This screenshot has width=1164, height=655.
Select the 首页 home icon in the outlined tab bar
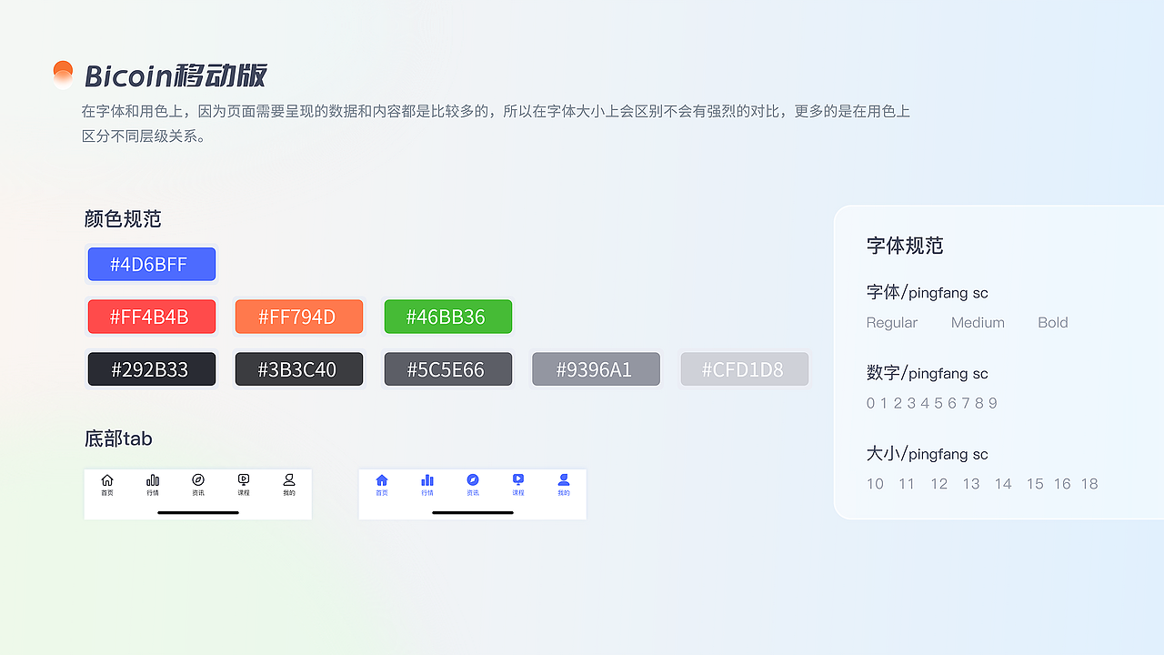coord(107,480)
